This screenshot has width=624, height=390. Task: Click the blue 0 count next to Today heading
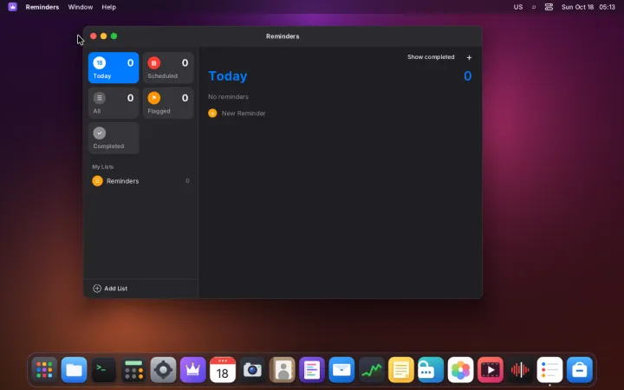[468, 75]
